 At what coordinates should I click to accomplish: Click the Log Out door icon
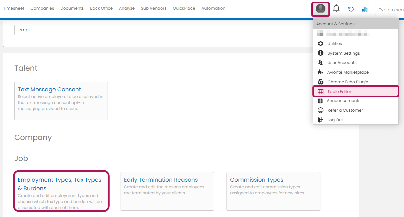coord(320,120)
